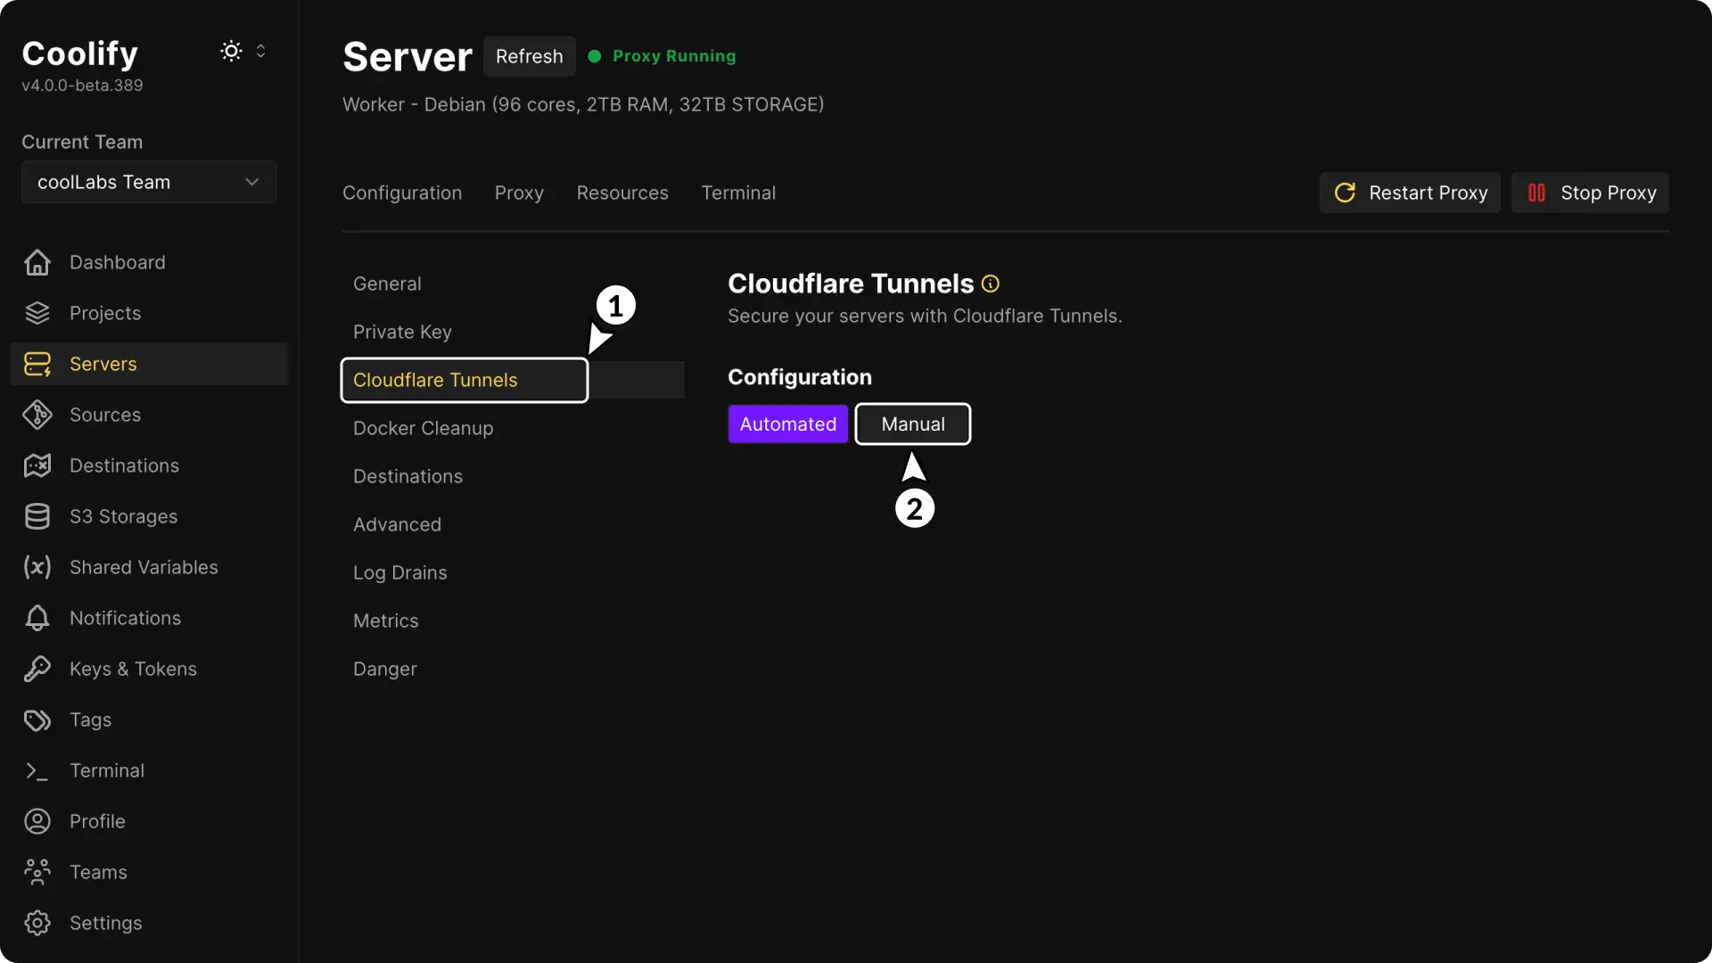Image resolution: width=1712 pixels, height=963 pixels.
Task: Open the coolLabs Team dropdown
Action: [149, 182]
